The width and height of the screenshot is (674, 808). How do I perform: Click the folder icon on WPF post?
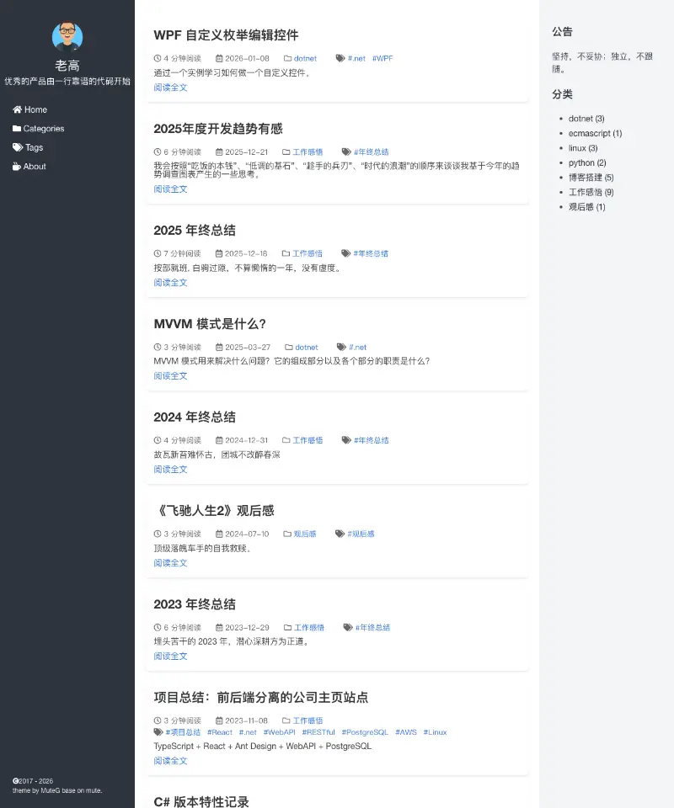288,58
